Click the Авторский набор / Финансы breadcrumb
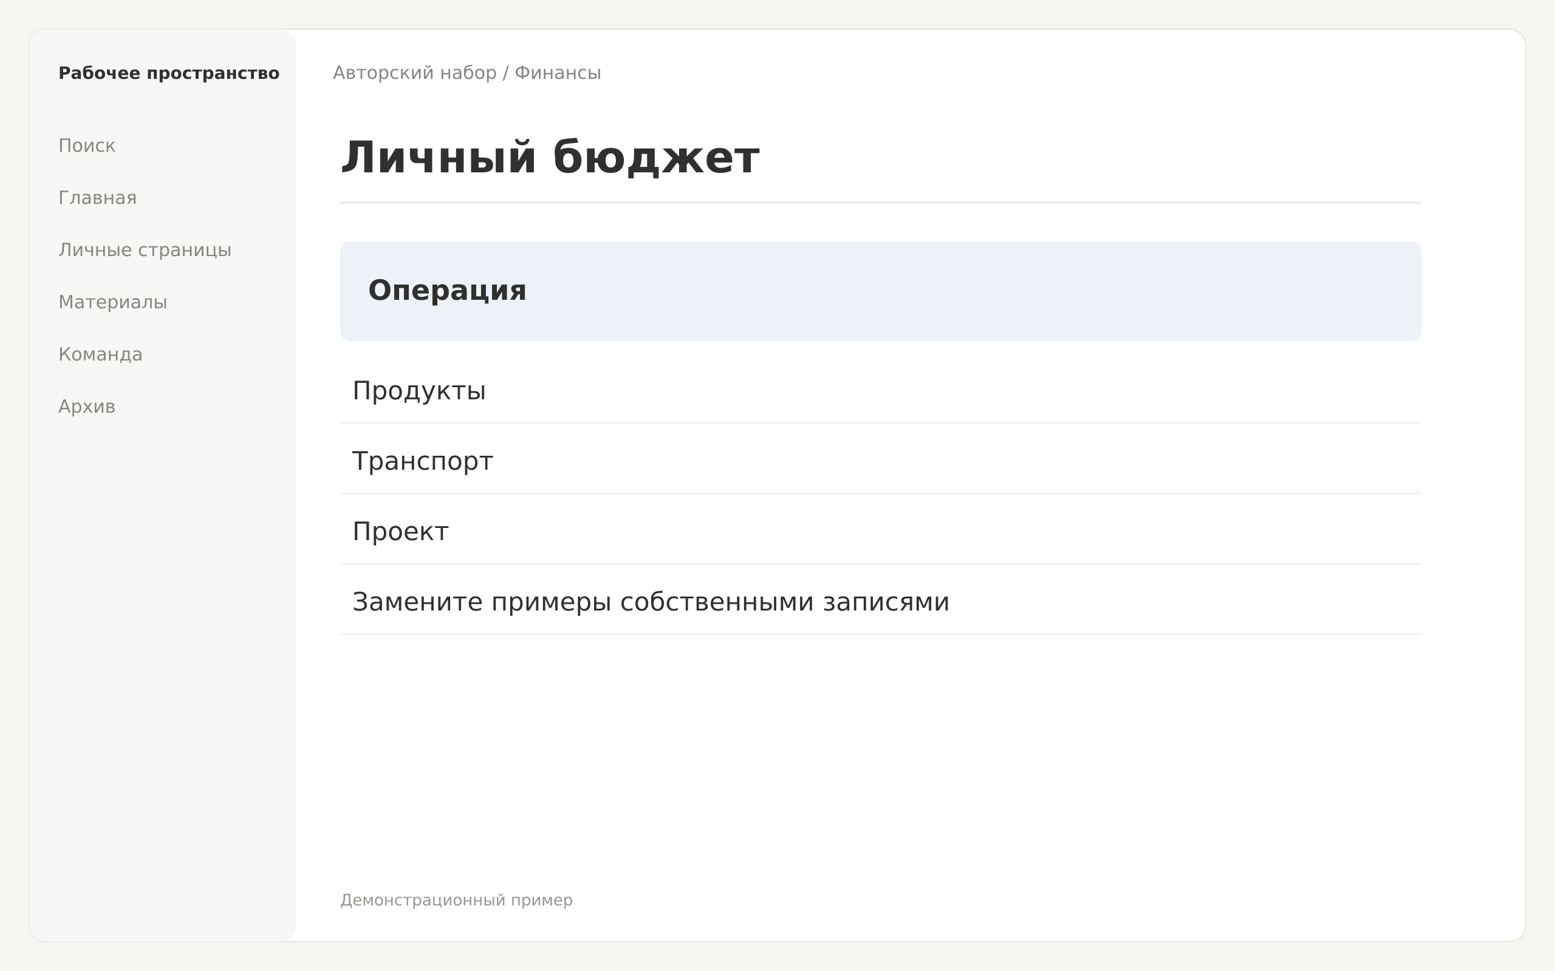 pyautogui.click(x=467, y=73)
